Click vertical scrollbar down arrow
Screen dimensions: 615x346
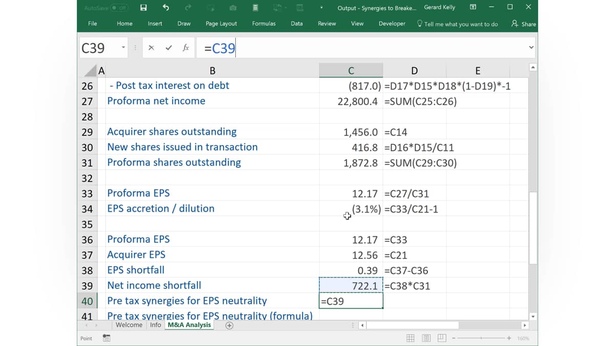(x=533, y=316)
